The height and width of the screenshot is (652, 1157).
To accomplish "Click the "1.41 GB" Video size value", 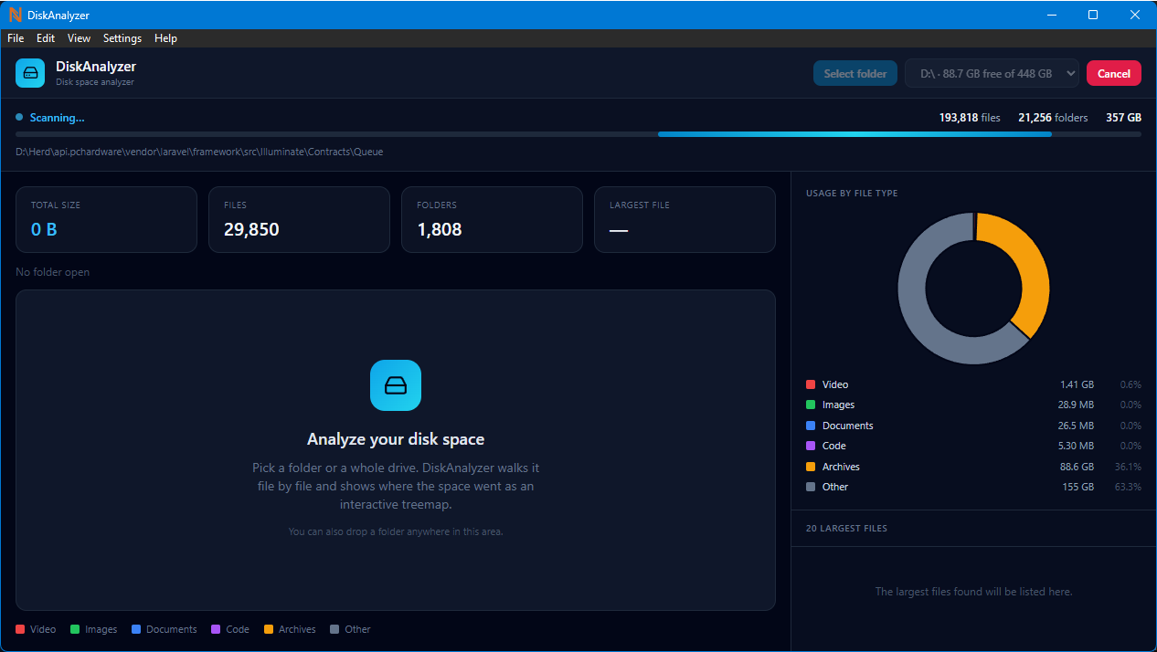I will click(x=1077, y=385).
